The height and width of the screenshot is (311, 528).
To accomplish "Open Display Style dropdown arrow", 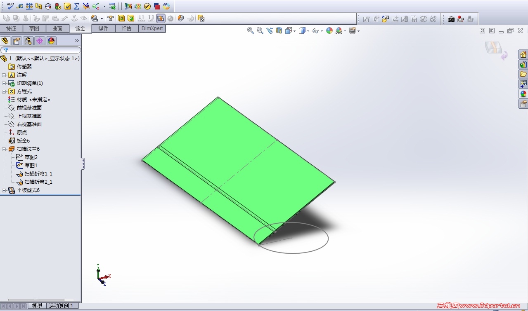I will pos(308,31).
